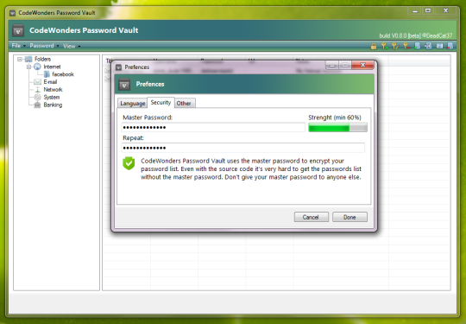Close the Prefences dialog
This screenshot has height=324, width=466.
pos(362,65)
